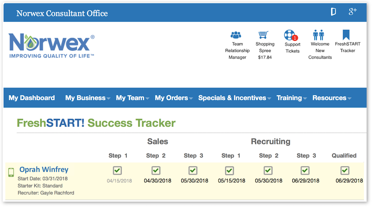Click the Norwex logo
Screen dimensions: 373x207
point(51,46)
